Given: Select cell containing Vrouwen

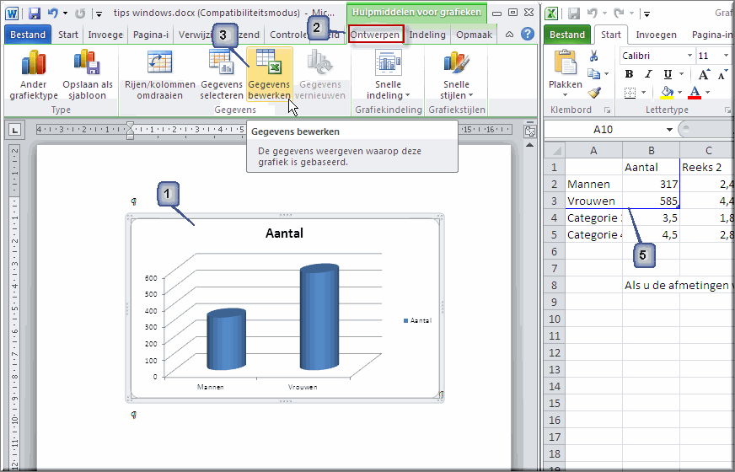Looking at the screenshot, I should pos(594,201).
